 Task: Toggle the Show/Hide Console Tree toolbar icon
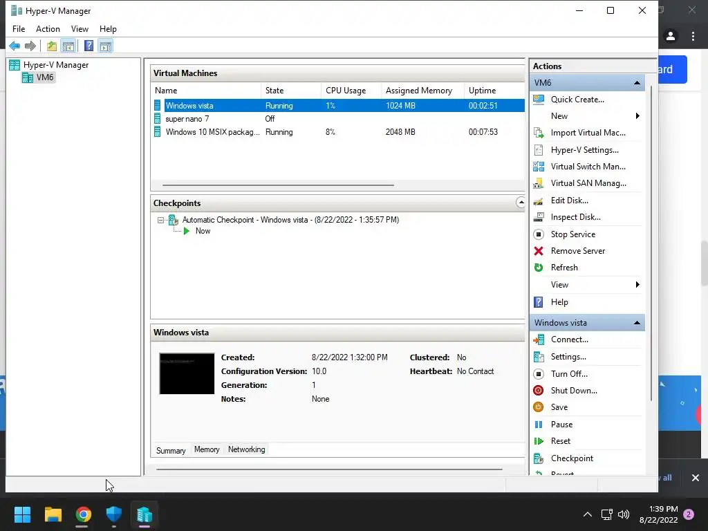point(68,46)
